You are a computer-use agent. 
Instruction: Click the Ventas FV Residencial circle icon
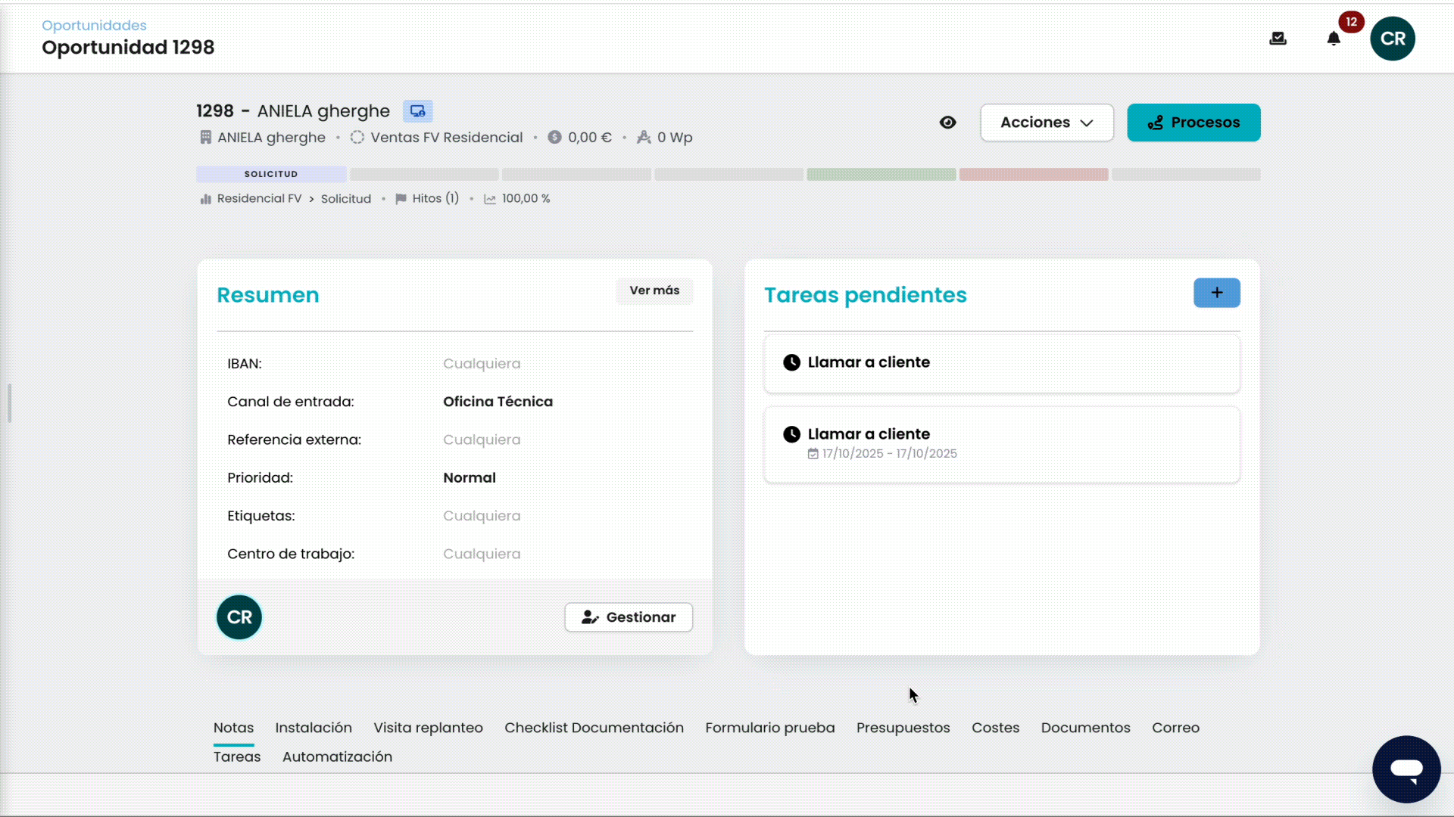357,138
